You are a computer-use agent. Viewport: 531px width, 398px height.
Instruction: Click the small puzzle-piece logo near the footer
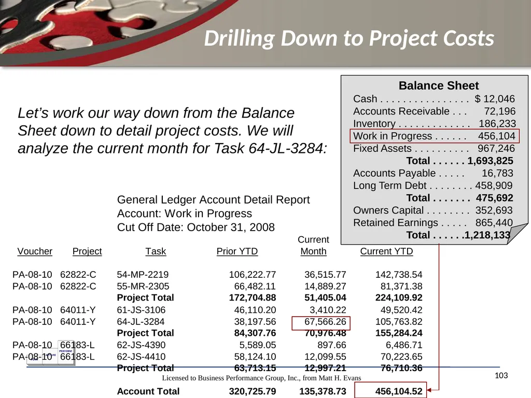tap(51, 352)
